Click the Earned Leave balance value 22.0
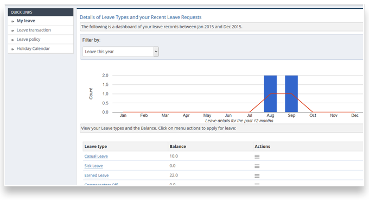Image resolution: width=369 pixels, height=200 pixels. point(174,175)
